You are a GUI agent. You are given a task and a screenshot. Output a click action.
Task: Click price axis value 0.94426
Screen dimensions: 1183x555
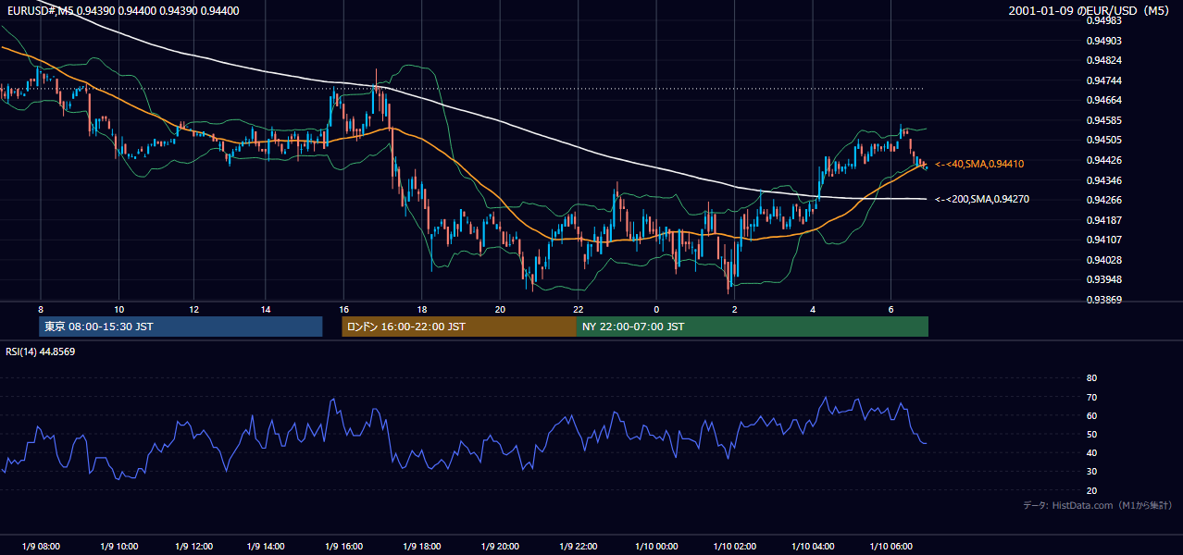pos(1103,160)
